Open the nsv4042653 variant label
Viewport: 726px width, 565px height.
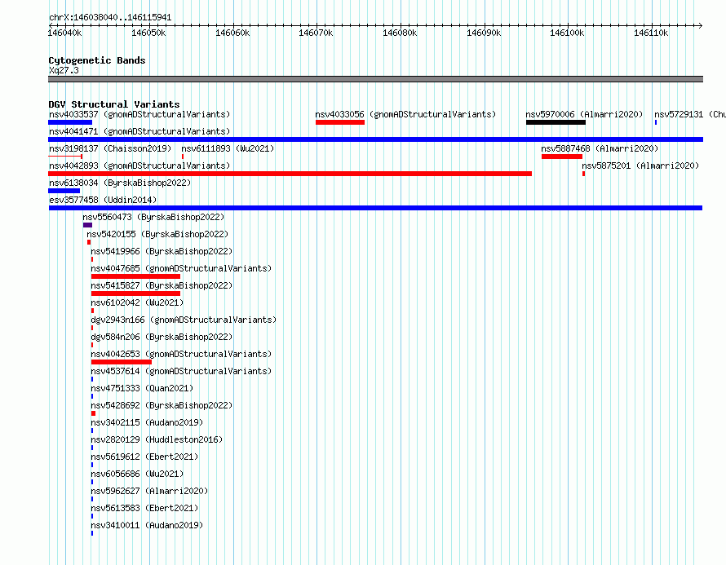(x=181, y=354)
